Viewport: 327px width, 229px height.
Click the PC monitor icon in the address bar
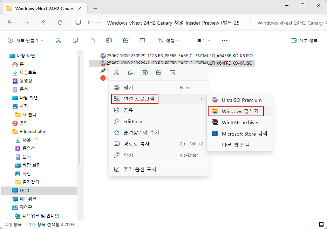click(x=78, y=22)
